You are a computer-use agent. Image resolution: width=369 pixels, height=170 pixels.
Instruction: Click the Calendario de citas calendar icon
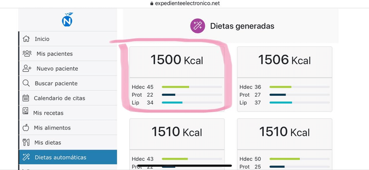(26, 98)
